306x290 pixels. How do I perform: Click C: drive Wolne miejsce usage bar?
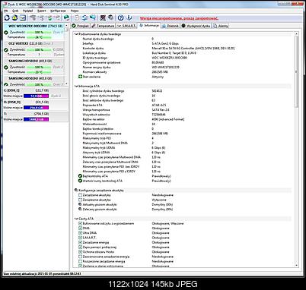36,96
